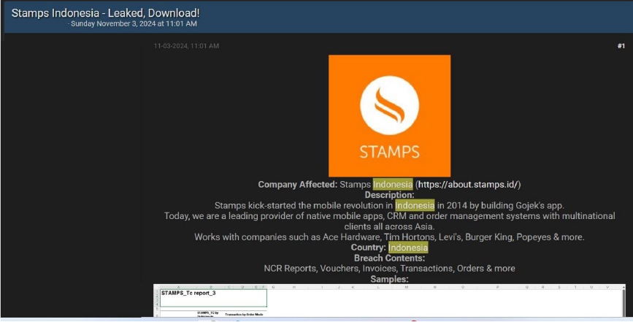
Task: Click the "Samples:" heading
Action: click(390, 279)
